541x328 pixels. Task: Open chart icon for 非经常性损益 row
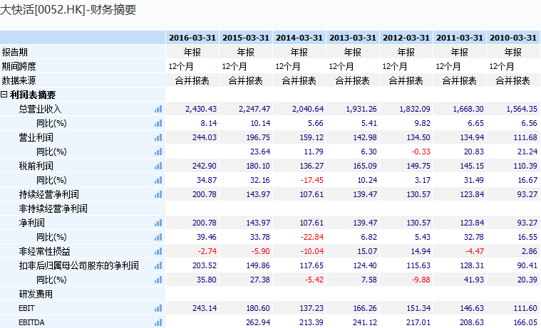point(158,251)
